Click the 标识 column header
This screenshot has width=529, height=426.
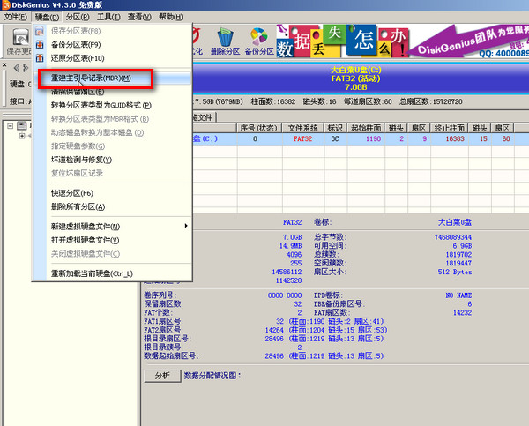335,128
